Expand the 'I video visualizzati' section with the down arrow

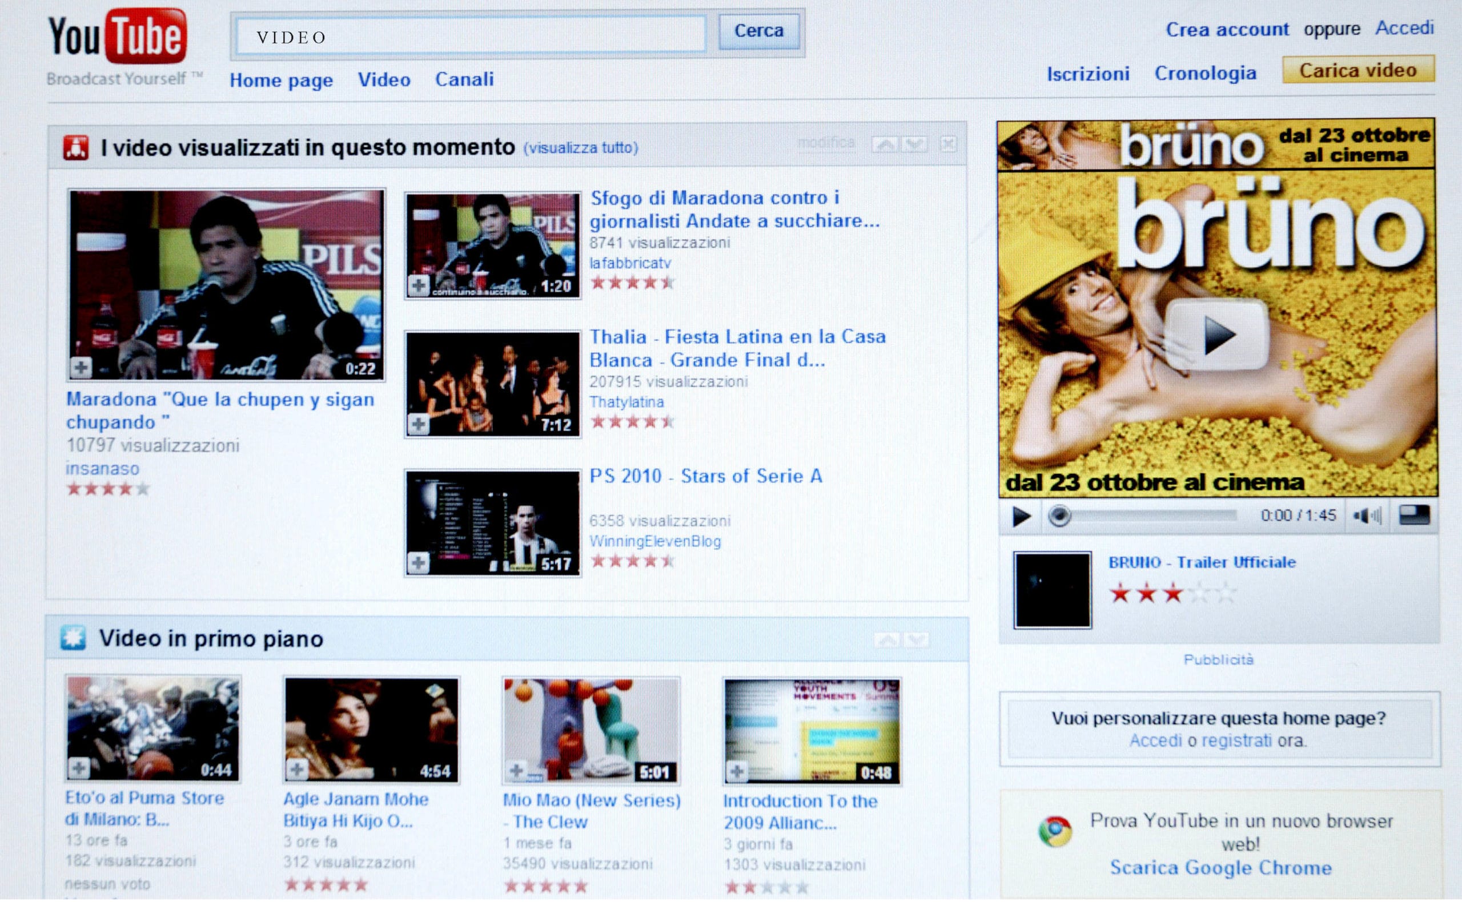click(x=913, y=144)
